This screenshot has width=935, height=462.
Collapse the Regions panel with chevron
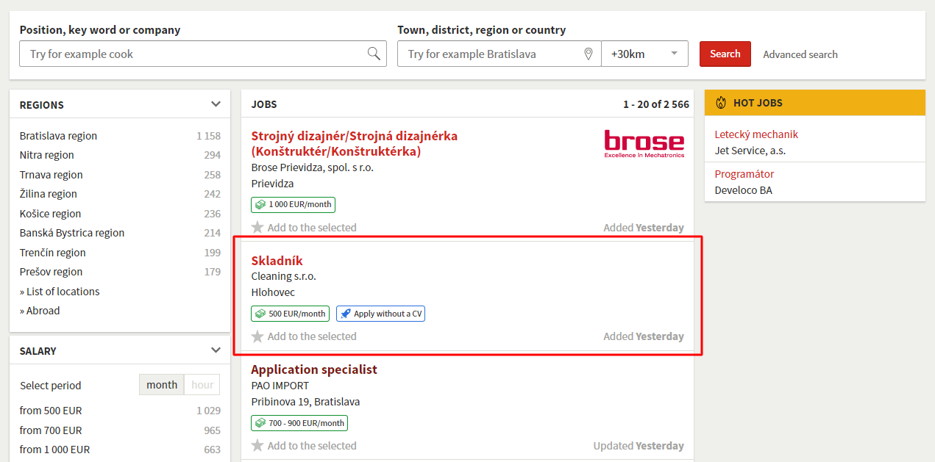216,104
